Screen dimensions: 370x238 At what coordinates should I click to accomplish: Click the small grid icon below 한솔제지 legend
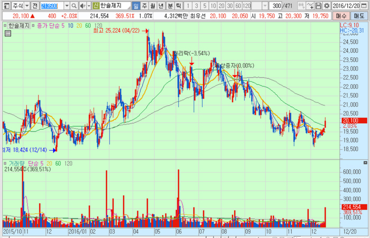pyautogui.click(x=7, y=33)
